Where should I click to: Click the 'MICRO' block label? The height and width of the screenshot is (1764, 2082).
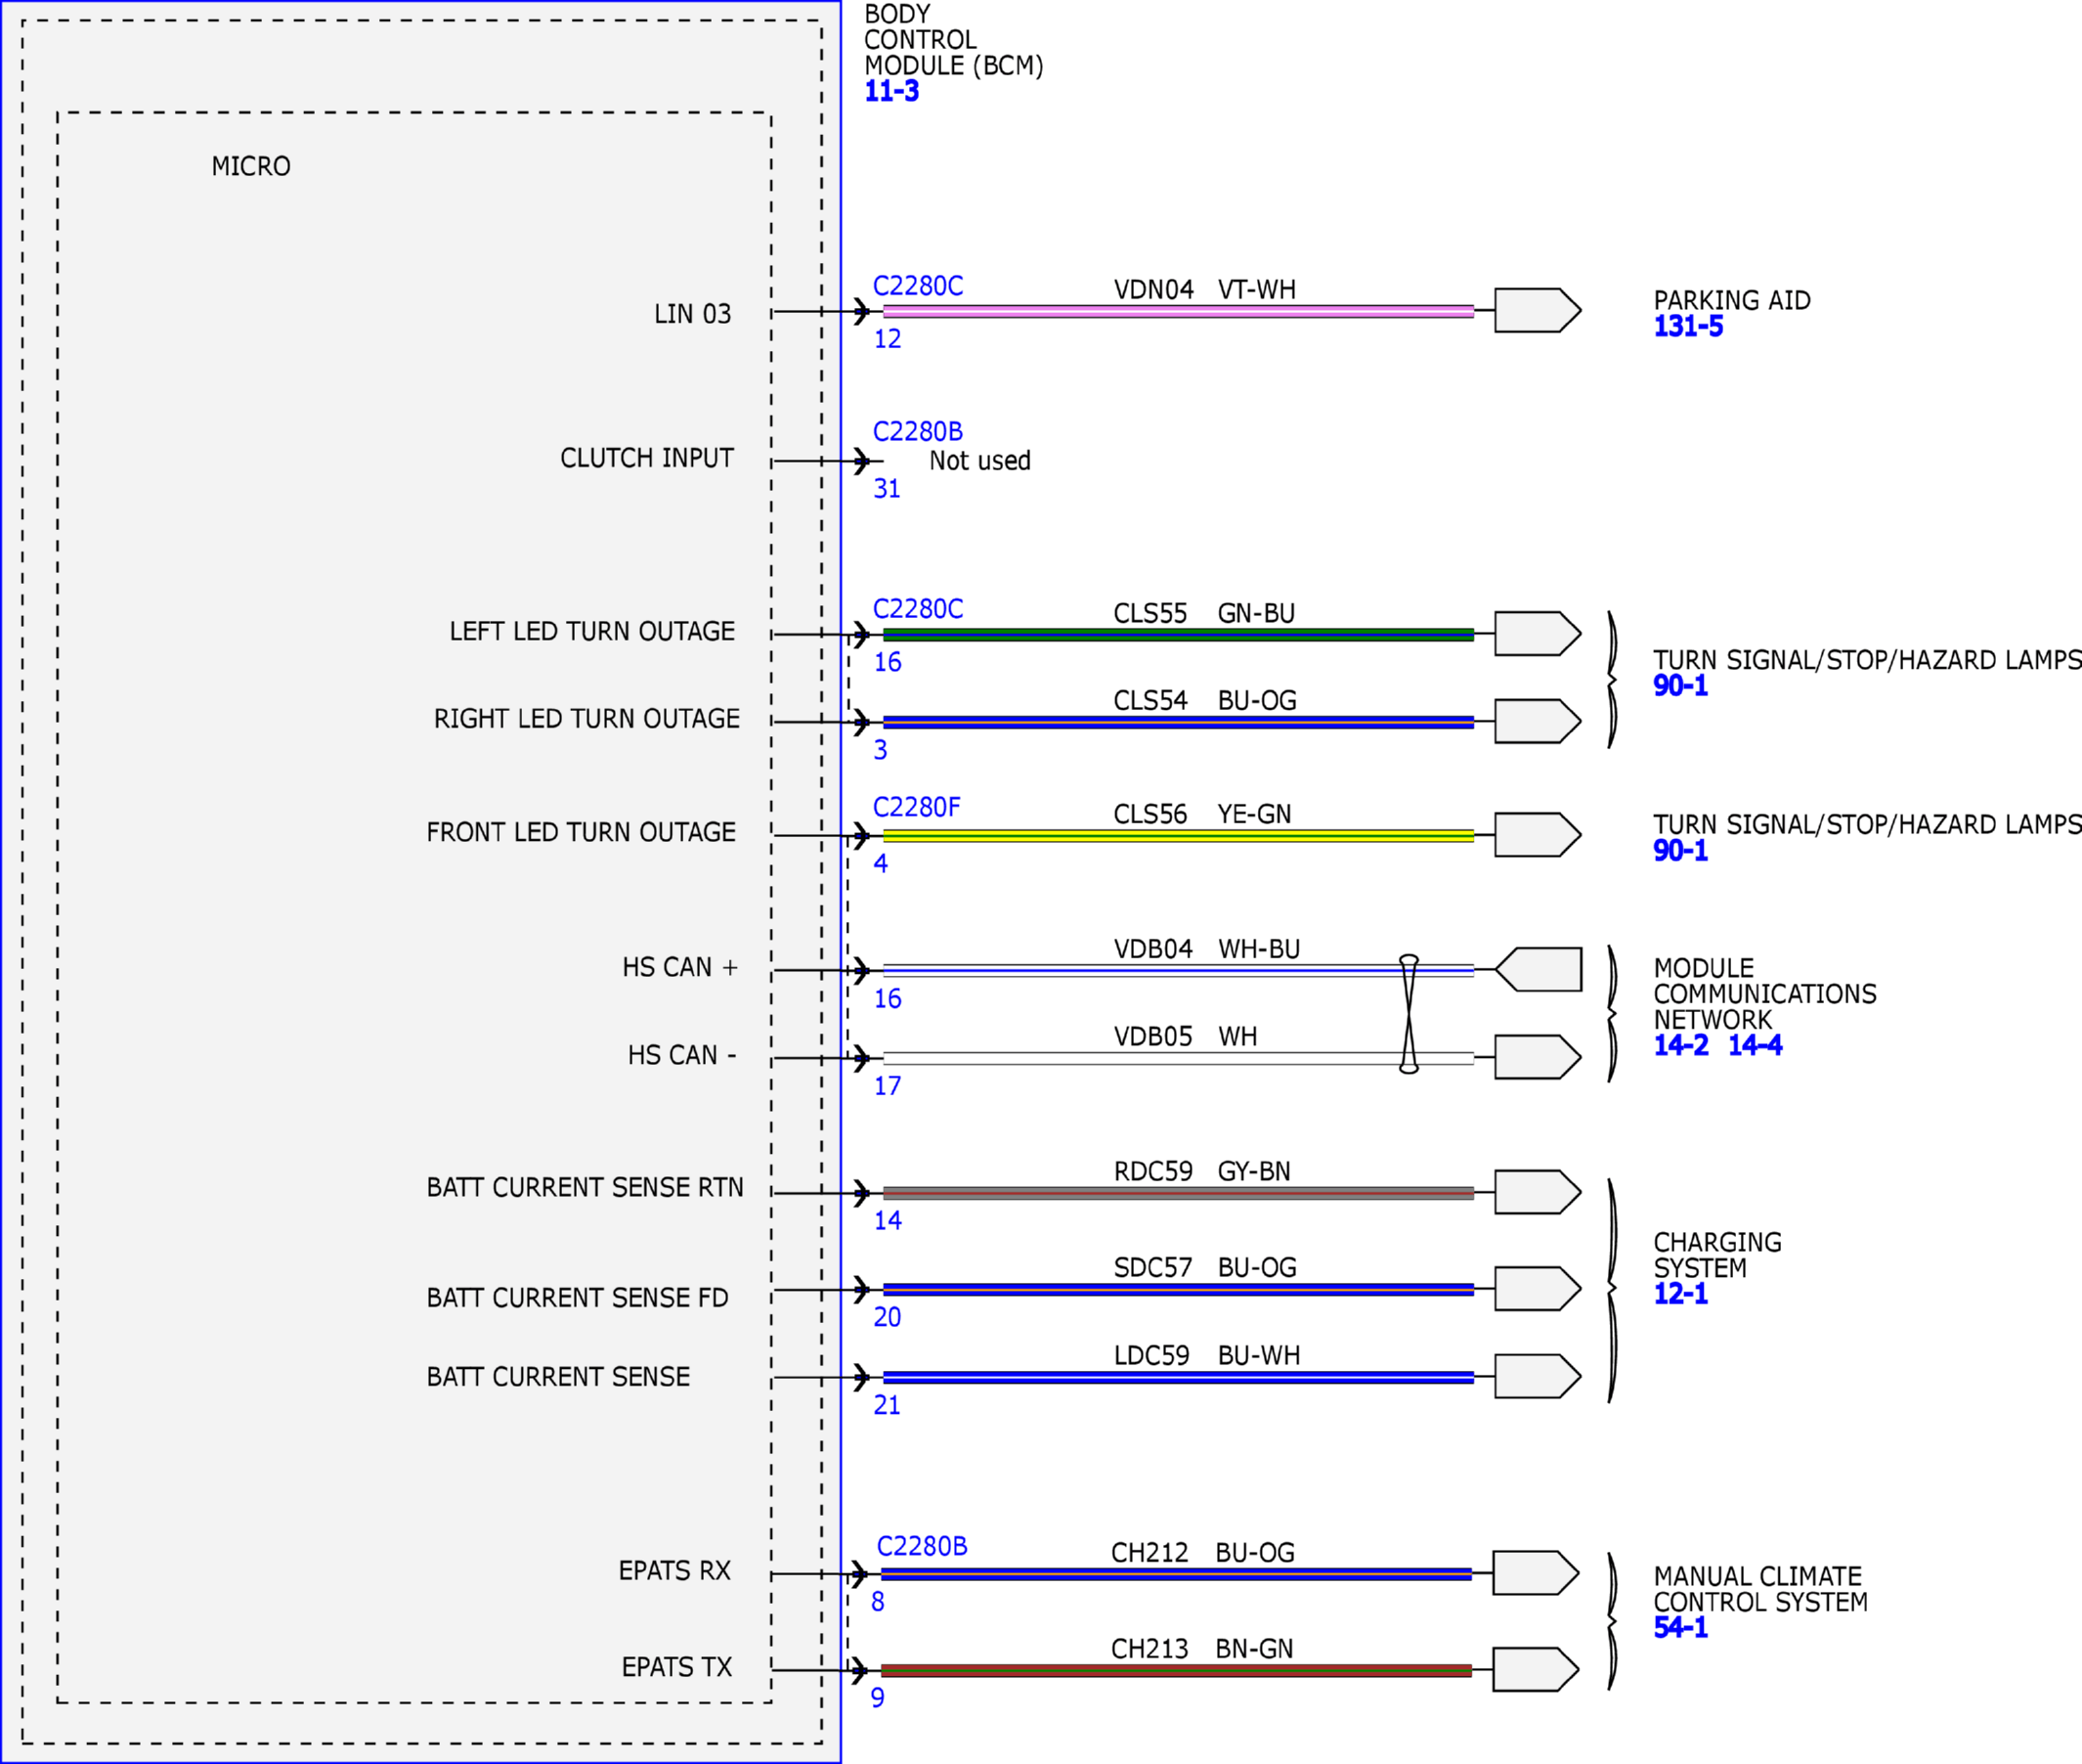coord(251,166)
